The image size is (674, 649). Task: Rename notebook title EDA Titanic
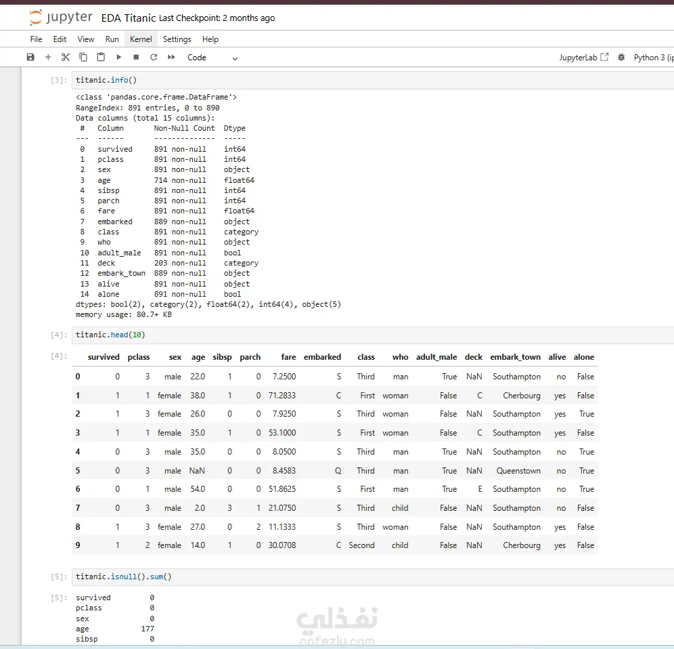(x=129, y=18)
